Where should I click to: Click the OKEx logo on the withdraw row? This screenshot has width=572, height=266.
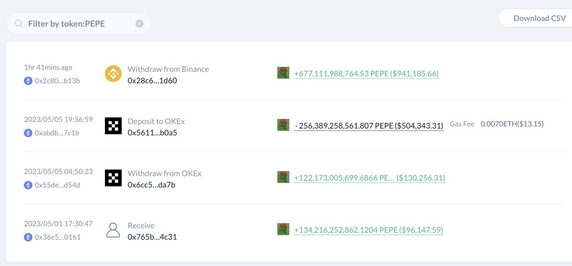113,178
